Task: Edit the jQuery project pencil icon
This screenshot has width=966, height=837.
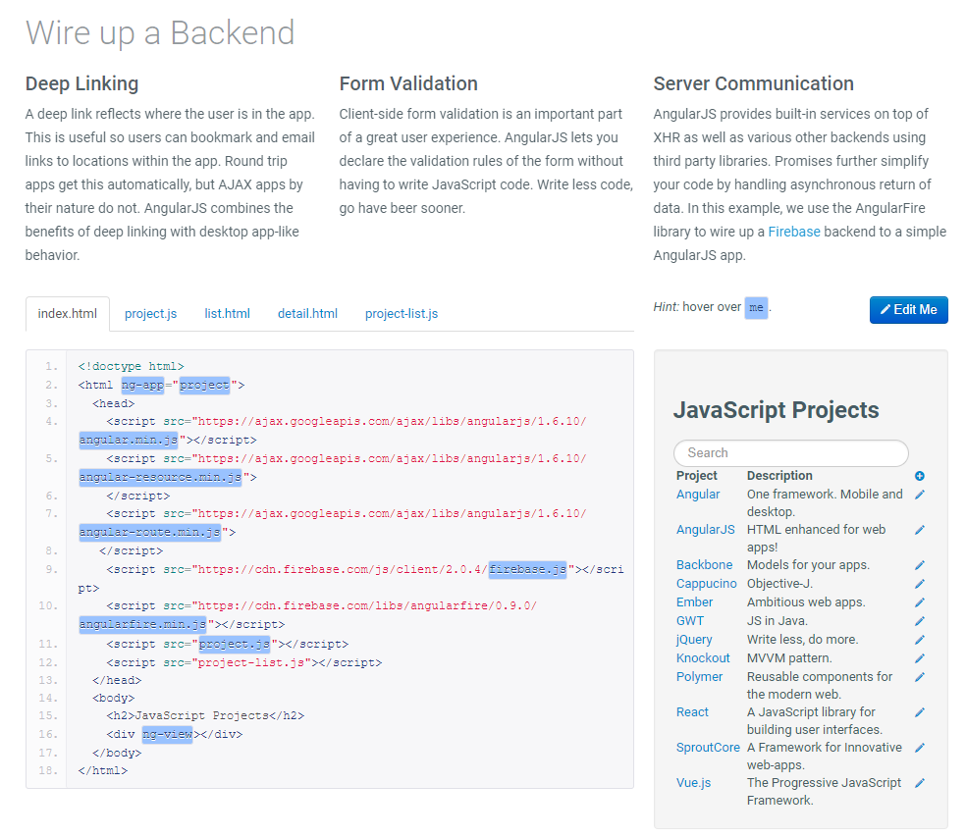Action: [919, 640]
